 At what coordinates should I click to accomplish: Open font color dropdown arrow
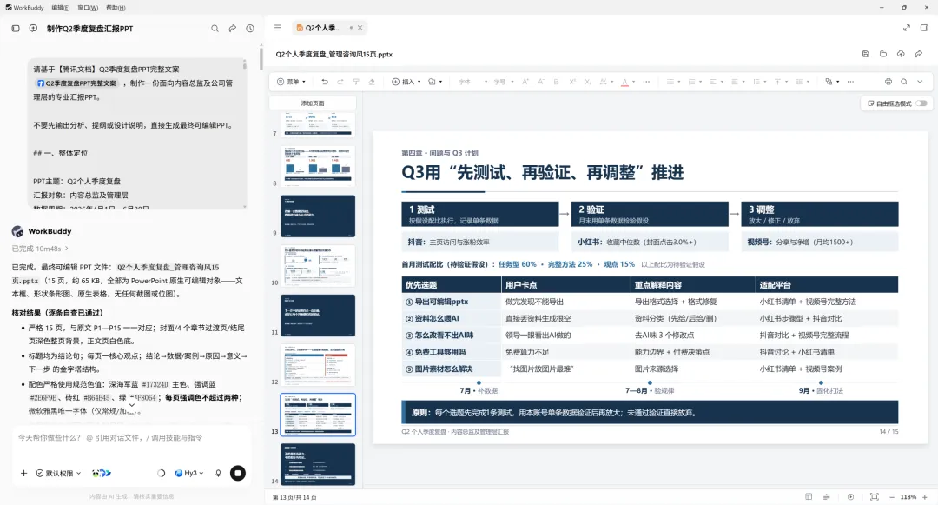click(x=633, y=82)
